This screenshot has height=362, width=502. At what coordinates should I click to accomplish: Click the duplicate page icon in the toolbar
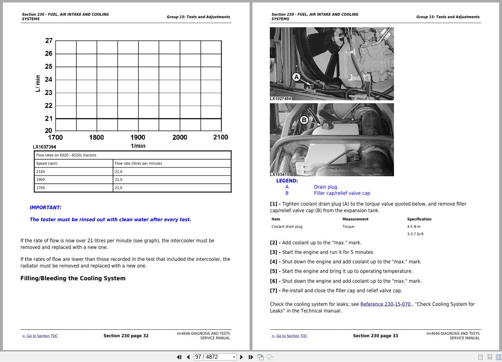coord(270,357)
